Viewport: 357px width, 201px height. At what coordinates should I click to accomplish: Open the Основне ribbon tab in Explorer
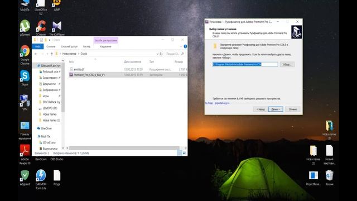(51, 46)
